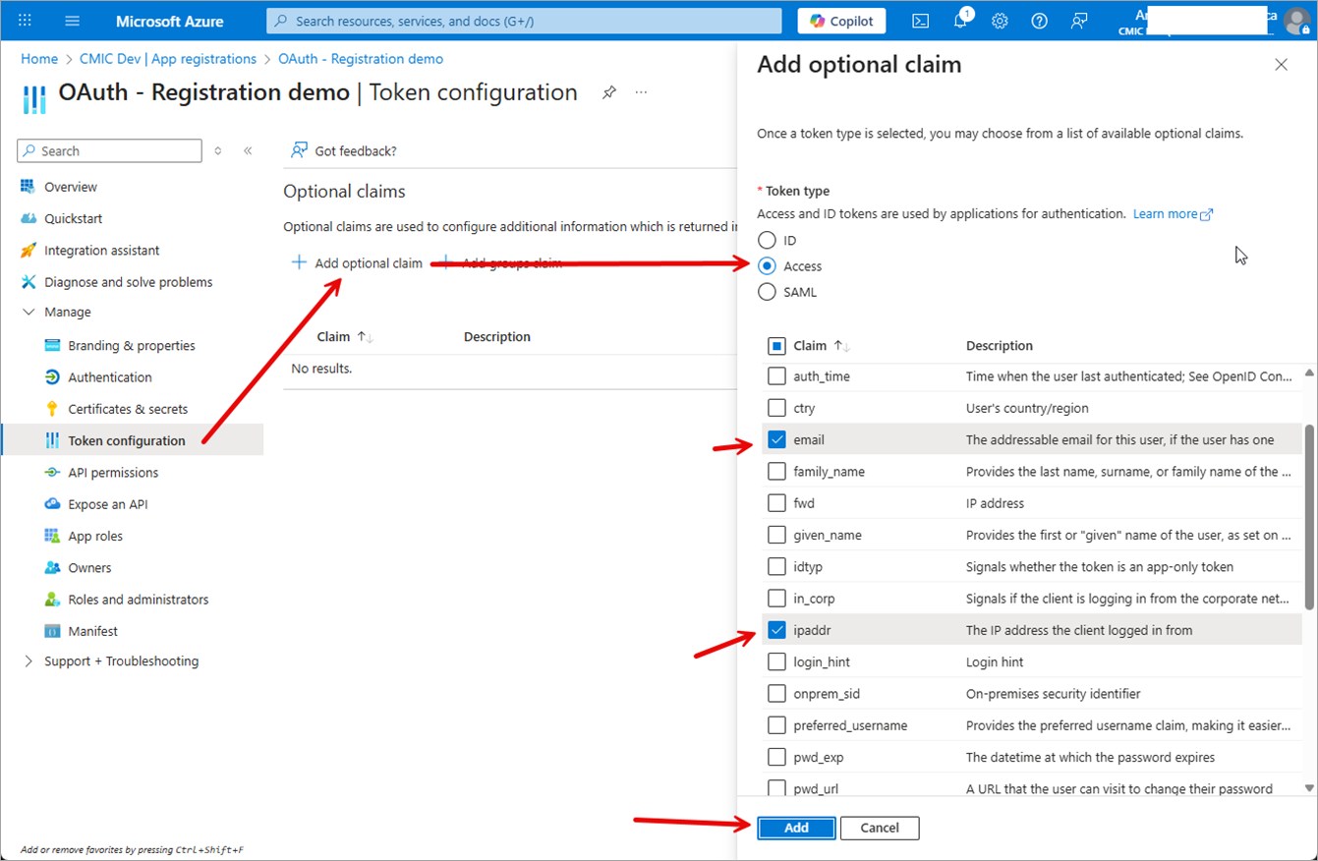Screen dimensions: 1318x861
Task: Uncheck the ipaddr claim
Action: tap(776, 629)
